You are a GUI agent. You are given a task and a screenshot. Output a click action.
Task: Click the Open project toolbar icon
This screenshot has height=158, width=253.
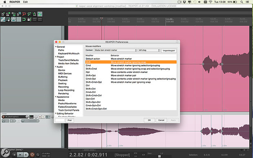(x=8, y=14)
